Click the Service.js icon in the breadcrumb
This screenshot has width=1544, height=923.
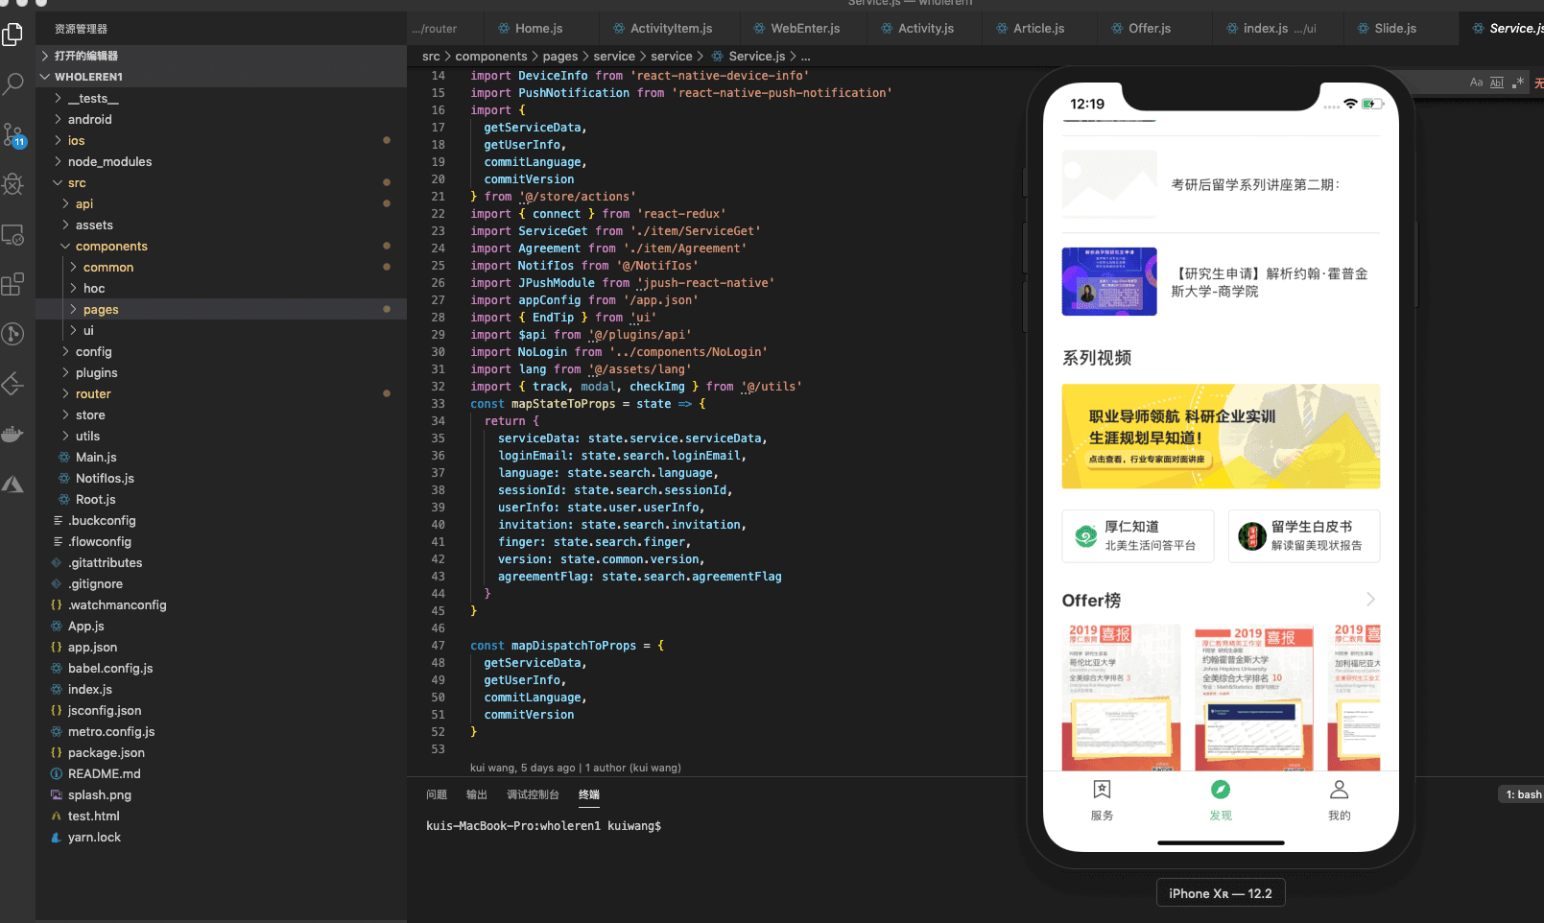[718, 56]
